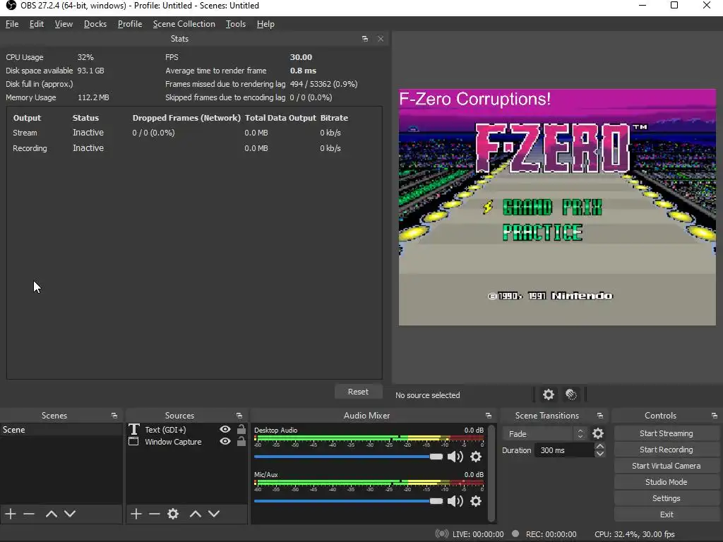Pop out the Stats dock

(365, 39)
